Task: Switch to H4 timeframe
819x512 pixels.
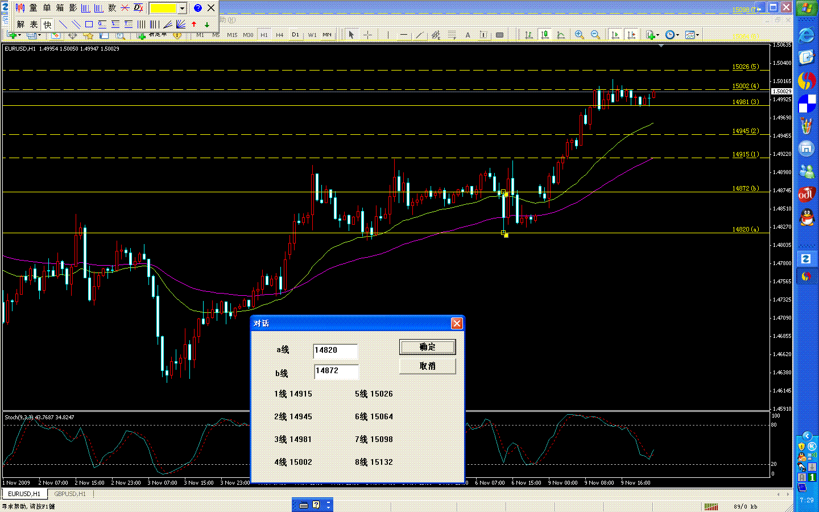Action: [279, 35]
